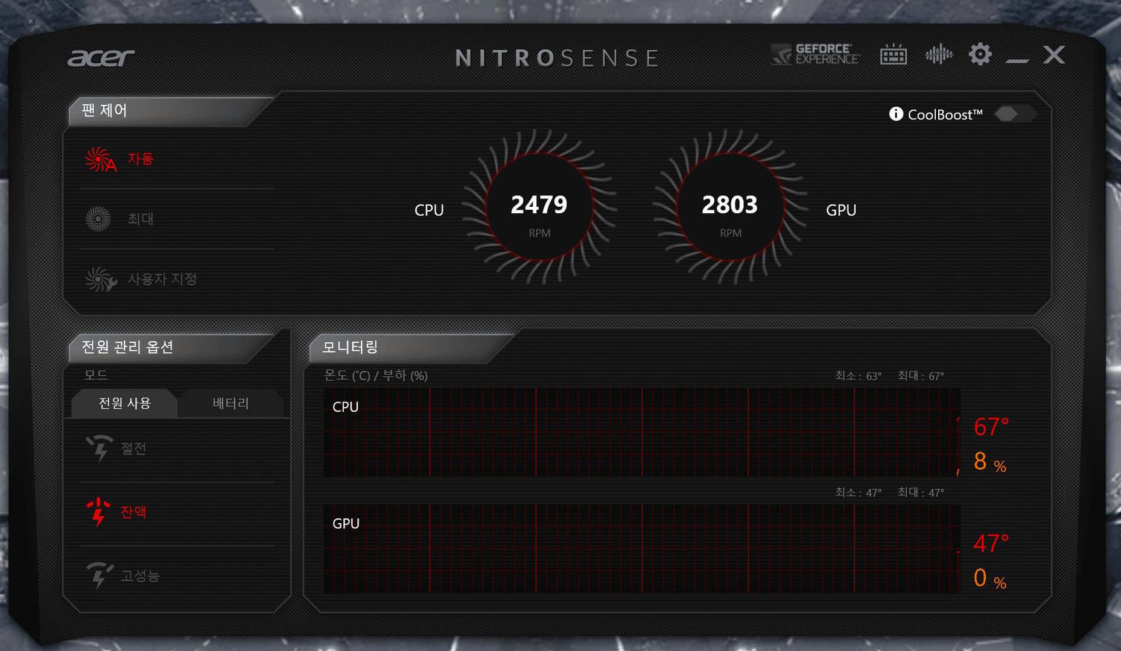Click the high performance 고성능 icon
This screenshot has width=1121, height=651.
pyautogui.click(x=100, y=576)
